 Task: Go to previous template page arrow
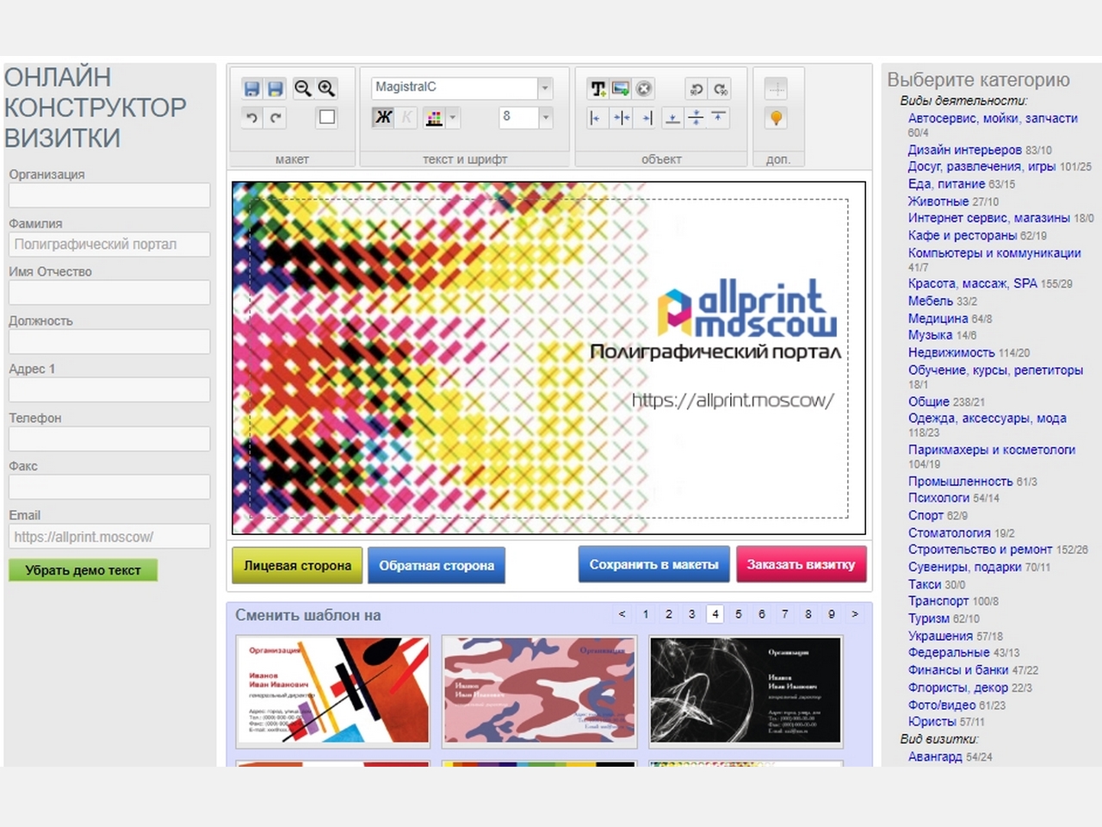pos(622,614)
